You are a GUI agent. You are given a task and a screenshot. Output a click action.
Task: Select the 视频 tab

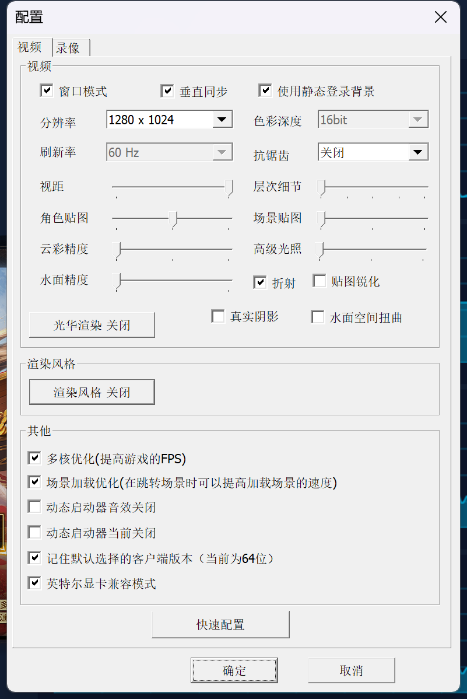(30, 47)
